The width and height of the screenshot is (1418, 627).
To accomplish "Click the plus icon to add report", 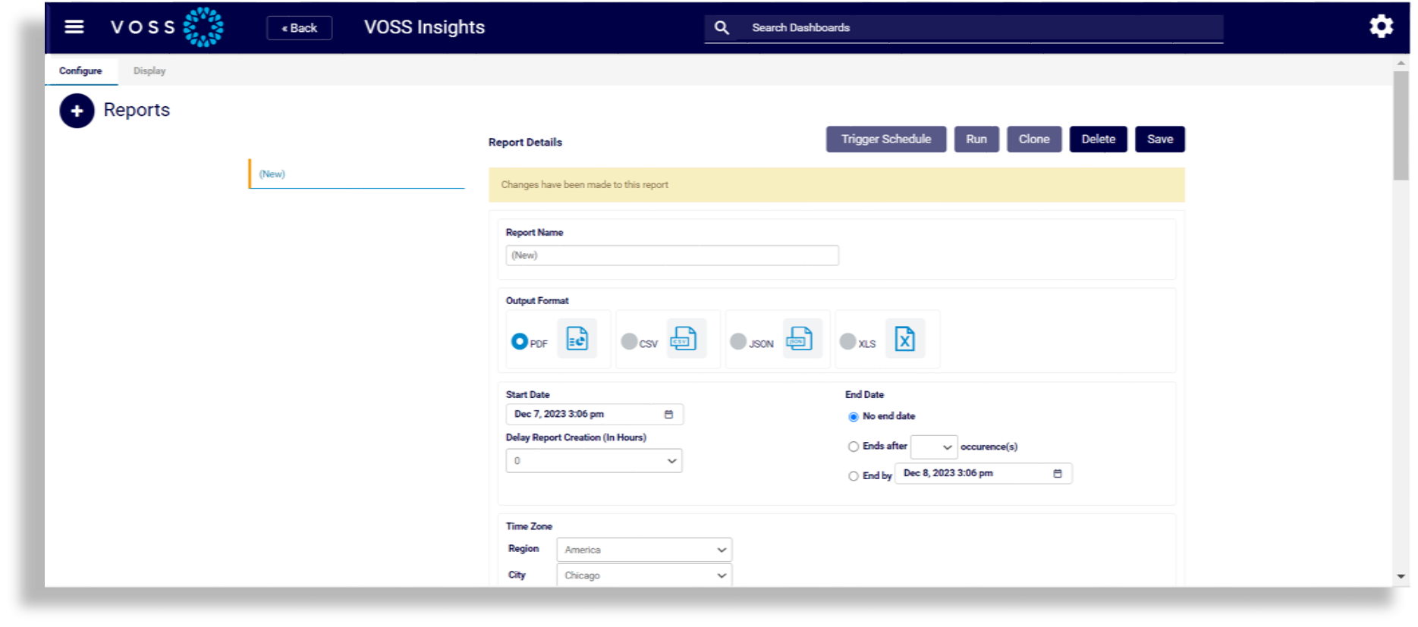I will [77, 111].
